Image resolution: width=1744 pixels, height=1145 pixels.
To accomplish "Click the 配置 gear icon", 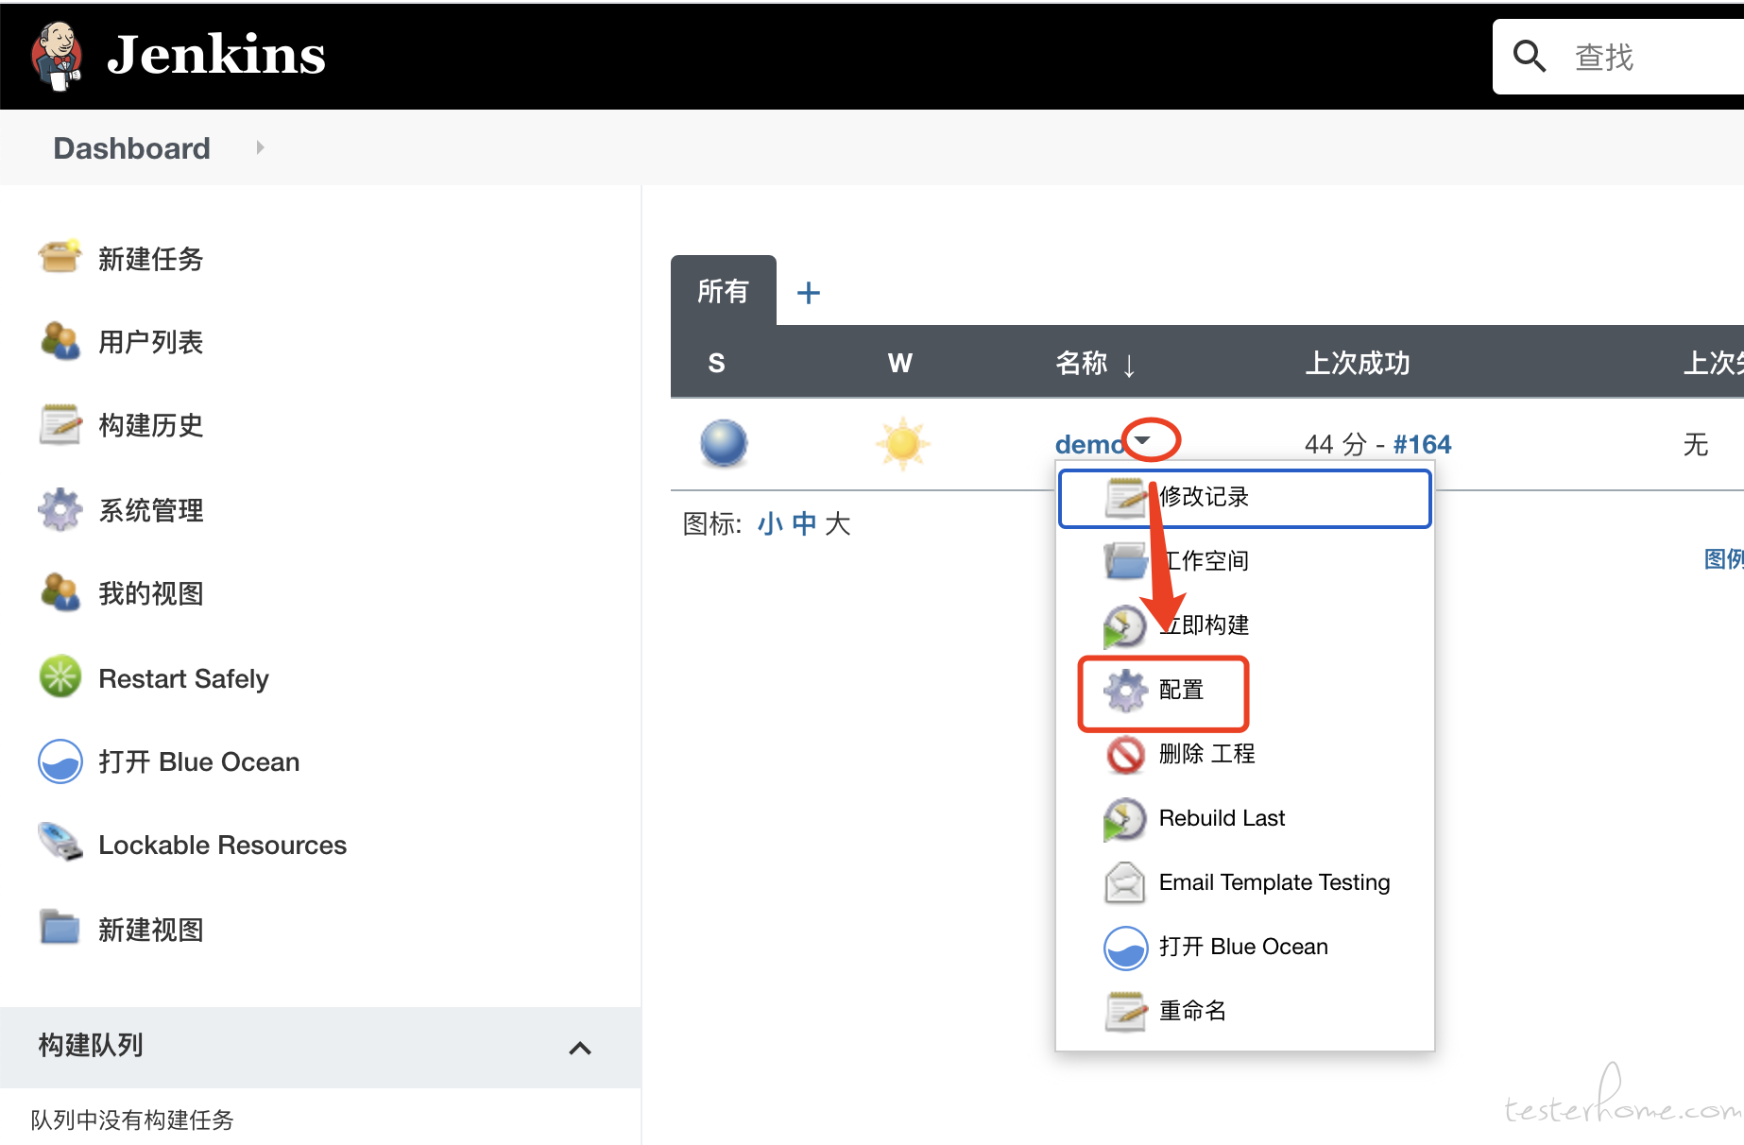I will coord(1125,691).
